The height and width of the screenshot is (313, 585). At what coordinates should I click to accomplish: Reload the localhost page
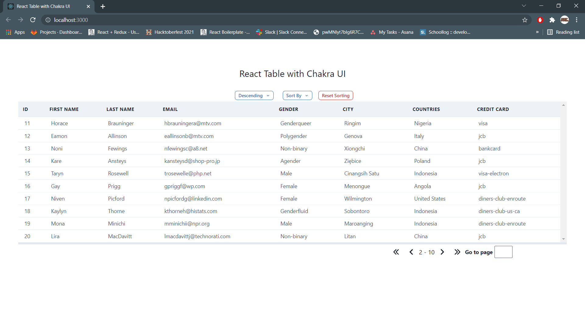coord(33,20)
